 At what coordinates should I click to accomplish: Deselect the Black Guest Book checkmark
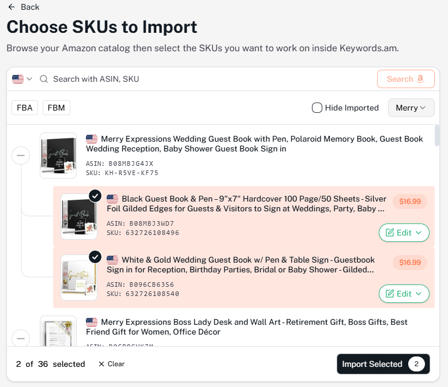(95, 196)
